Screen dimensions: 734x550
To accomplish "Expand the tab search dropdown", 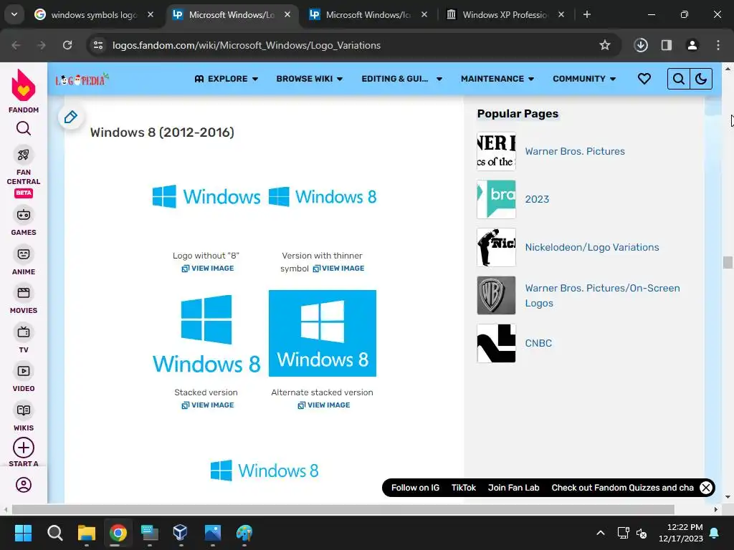I will [14, 14].
